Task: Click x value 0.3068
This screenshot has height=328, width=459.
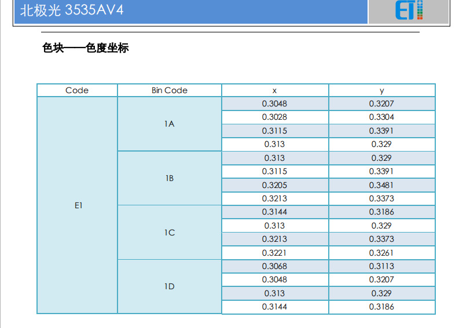Action: (274, 266)
